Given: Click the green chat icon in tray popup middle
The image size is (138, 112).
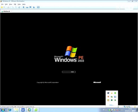Looking at the screenshot, I should pos(112,97).
